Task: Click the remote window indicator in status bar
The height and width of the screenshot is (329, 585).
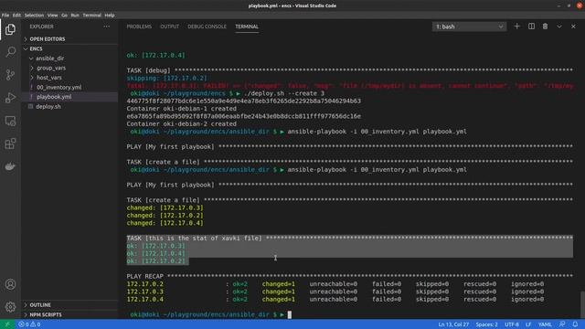Action: click(7, 324)
